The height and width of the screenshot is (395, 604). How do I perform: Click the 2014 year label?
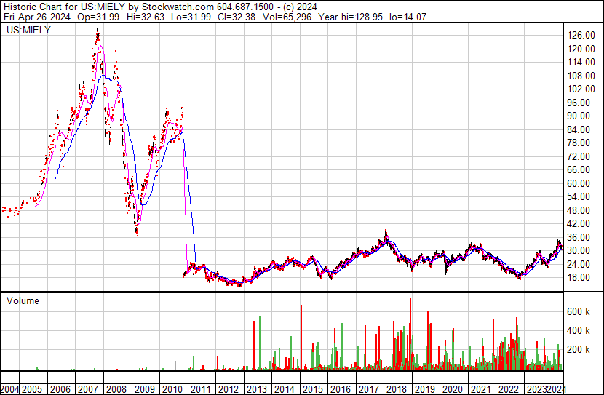pyautogui.click(x=285, y=389)
